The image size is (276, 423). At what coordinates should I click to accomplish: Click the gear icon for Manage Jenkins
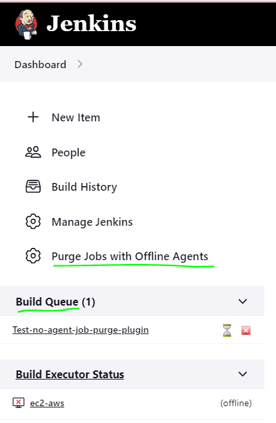[x=33, y=221]
